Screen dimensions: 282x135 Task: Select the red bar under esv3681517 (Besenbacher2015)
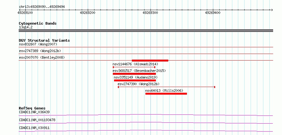pyautogui.click(x=134, y=74)
